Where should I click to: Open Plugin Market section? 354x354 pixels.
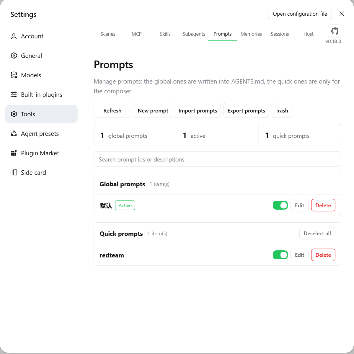coord(41,153)
